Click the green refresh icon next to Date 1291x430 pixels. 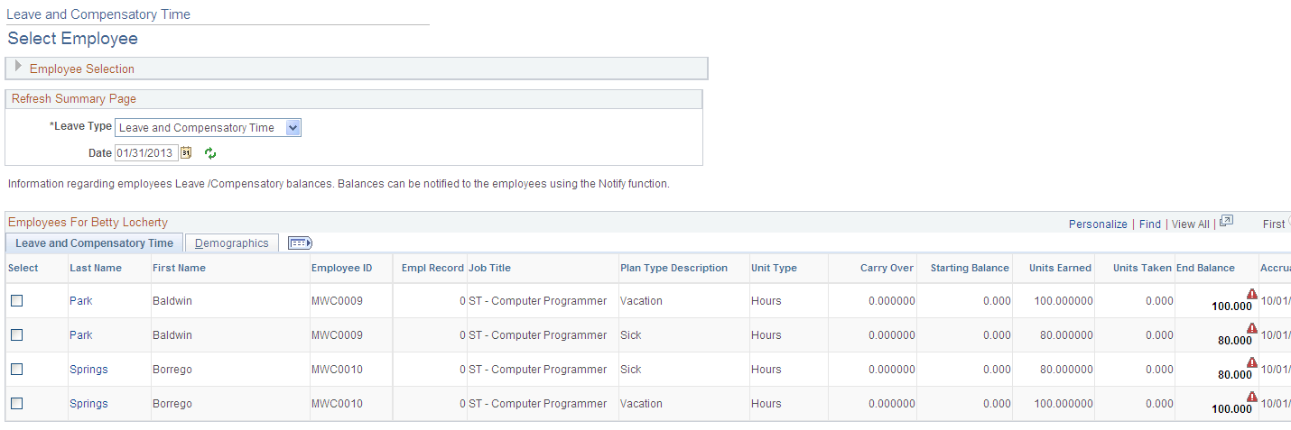(x=210, y=153)
